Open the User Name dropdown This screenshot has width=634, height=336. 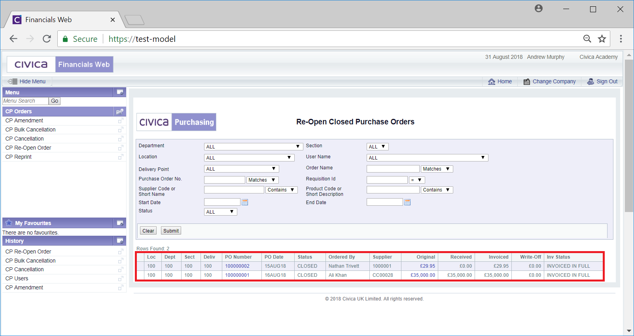coord(427,158)
